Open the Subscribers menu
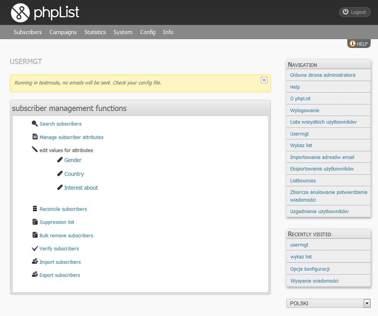This screenshot has height=316, width=378. click(x=28, y=32)
